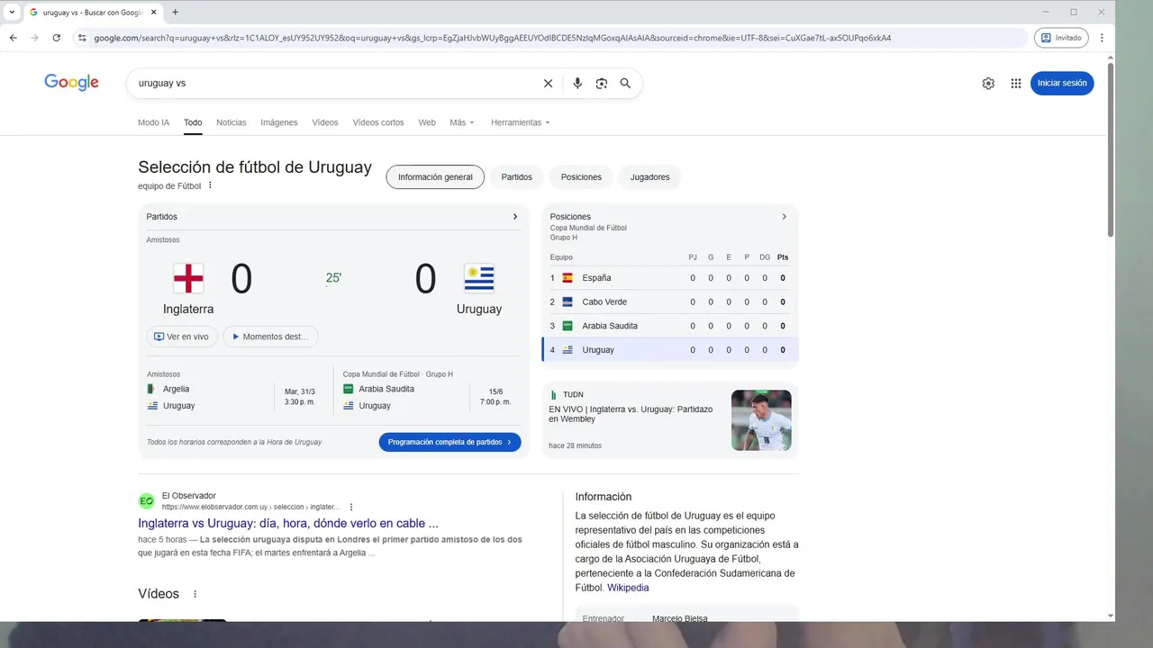Open options dots beside Vídeos heading

pos(195,594)
